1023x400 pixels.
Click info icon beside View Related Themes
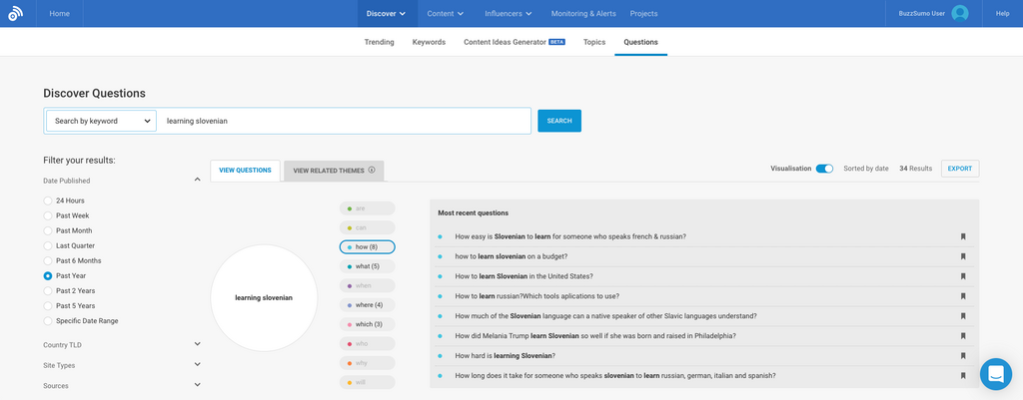pyautogui.click(x=372, y=170)
